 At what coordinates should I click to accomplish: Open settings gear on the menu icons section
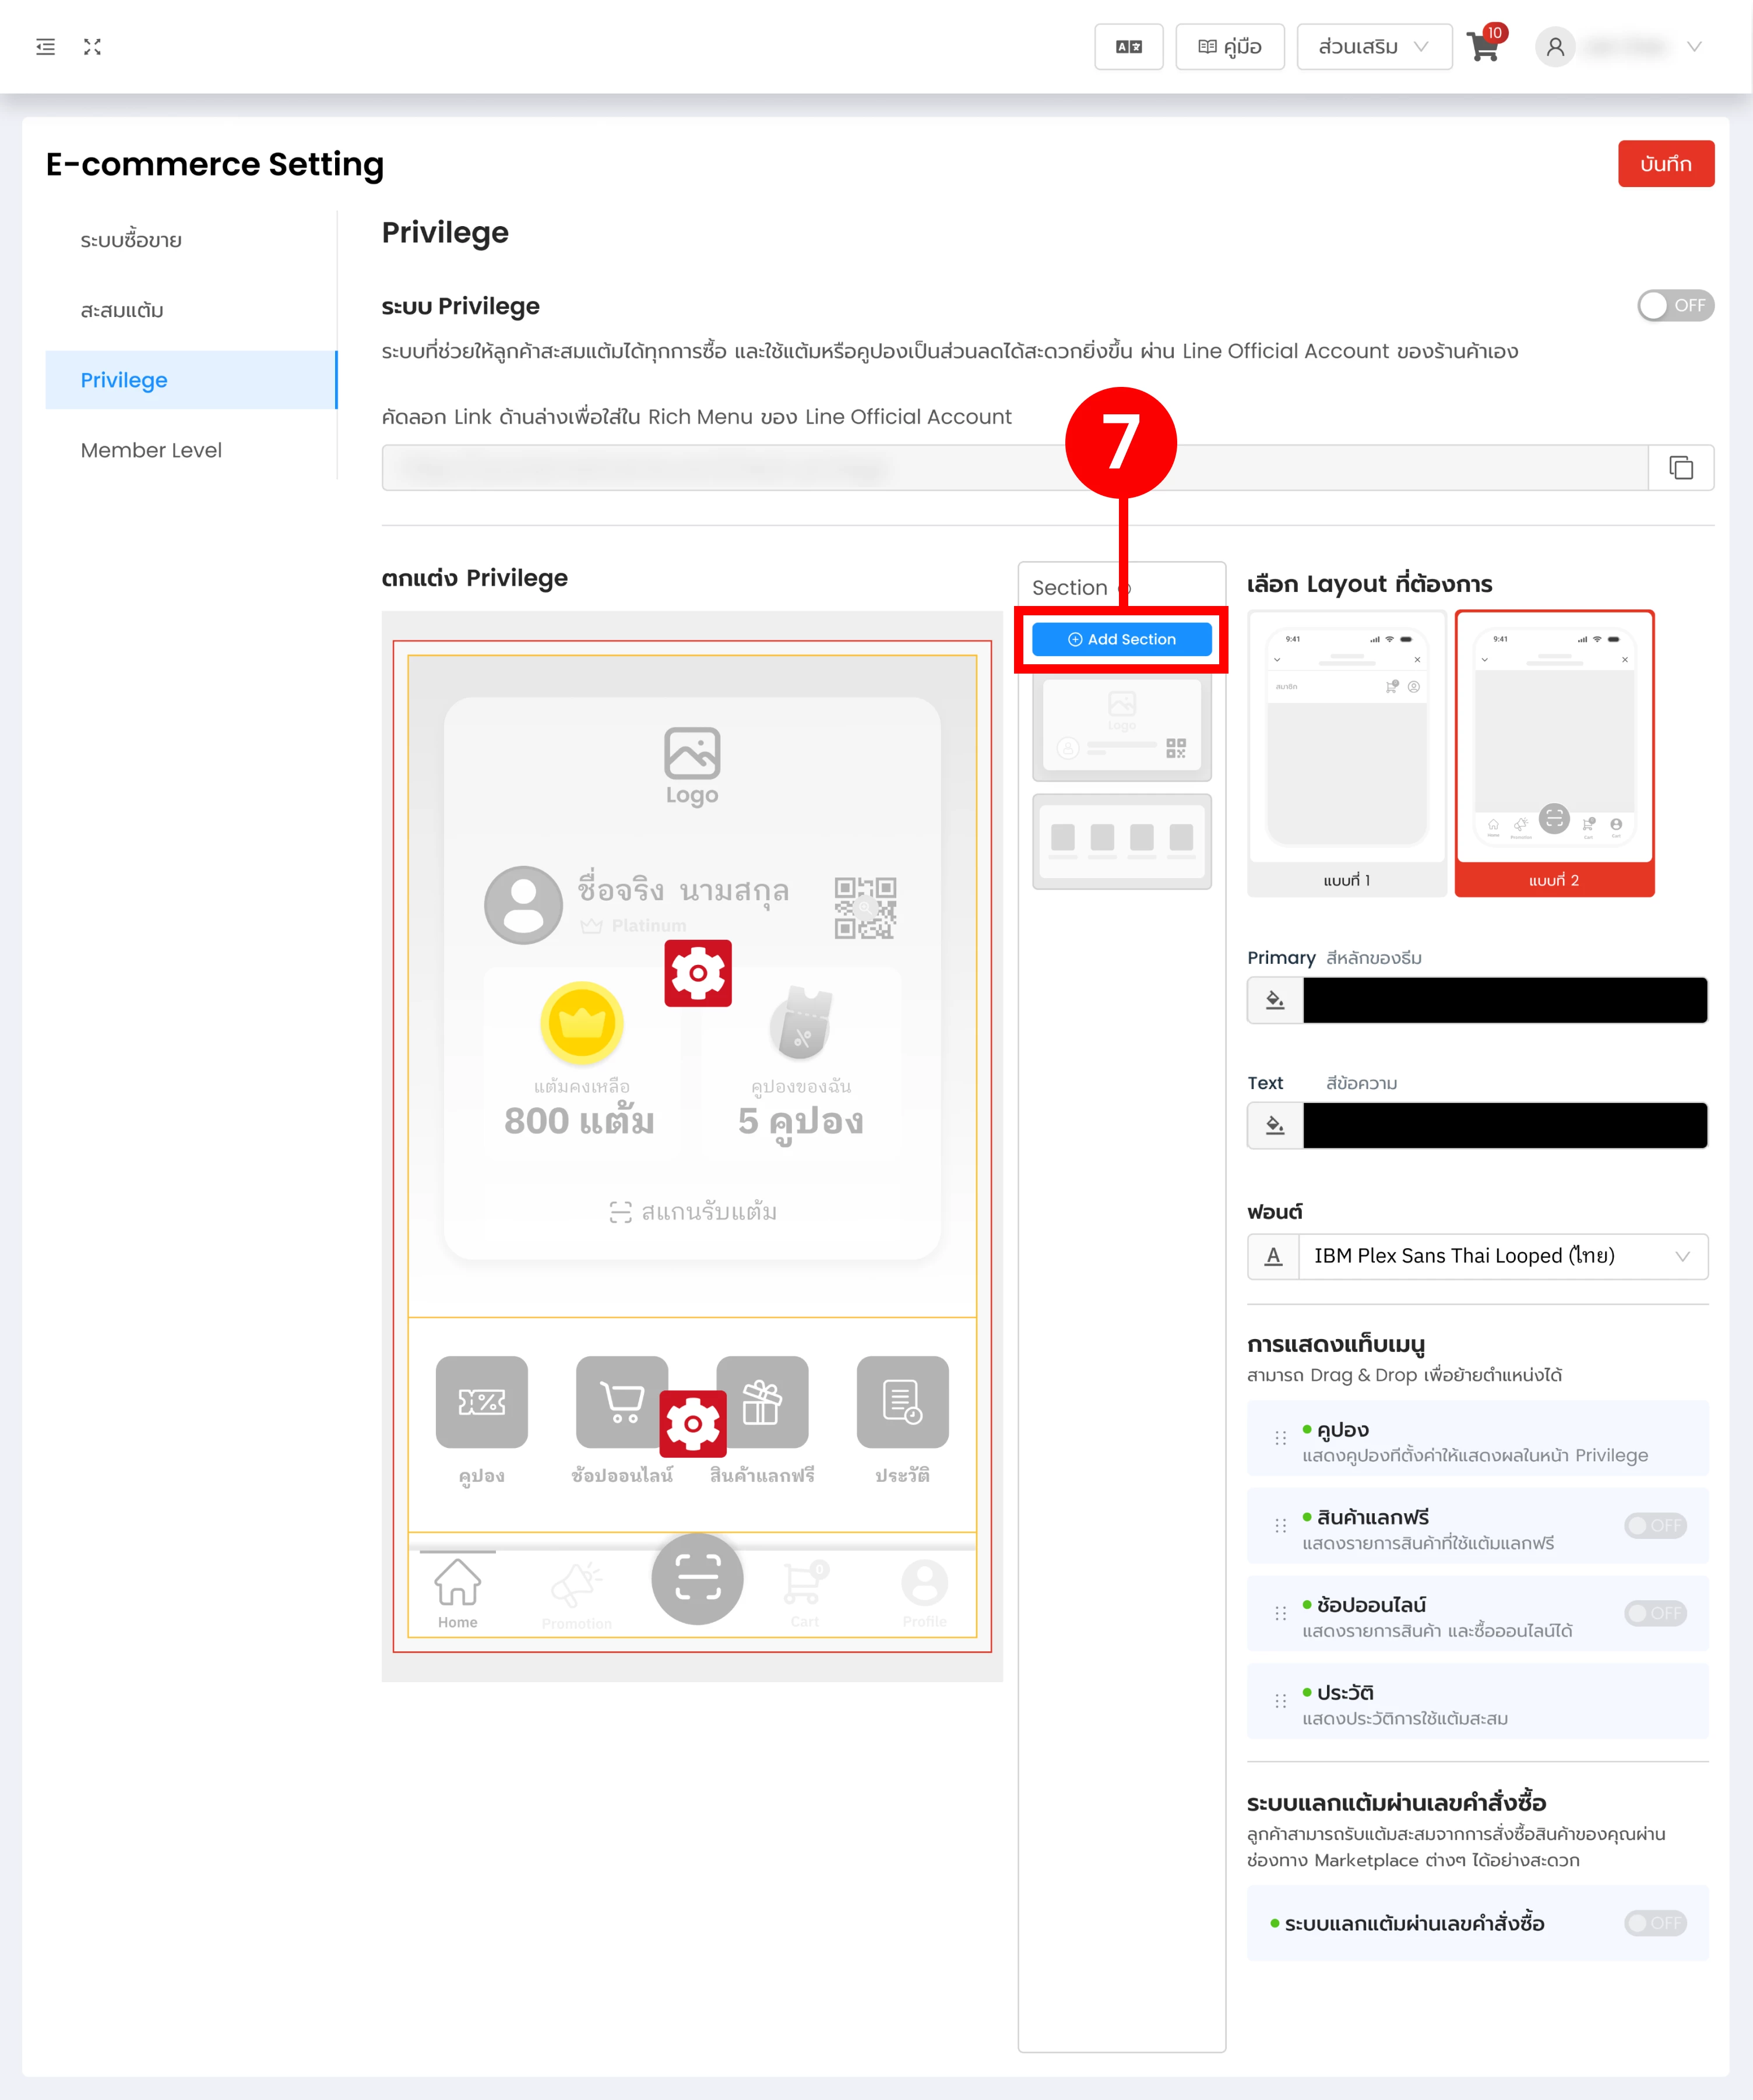point(693,1423)
